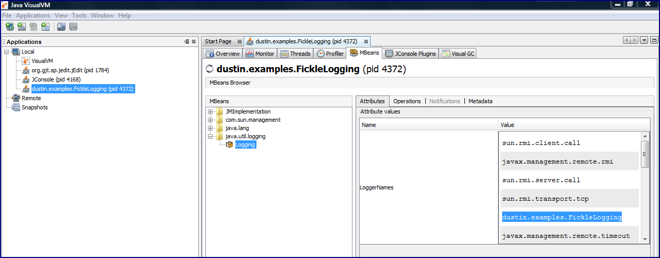Open the Applications menu
This screenshot has width=660, height=258.
(x=33, y=15)
